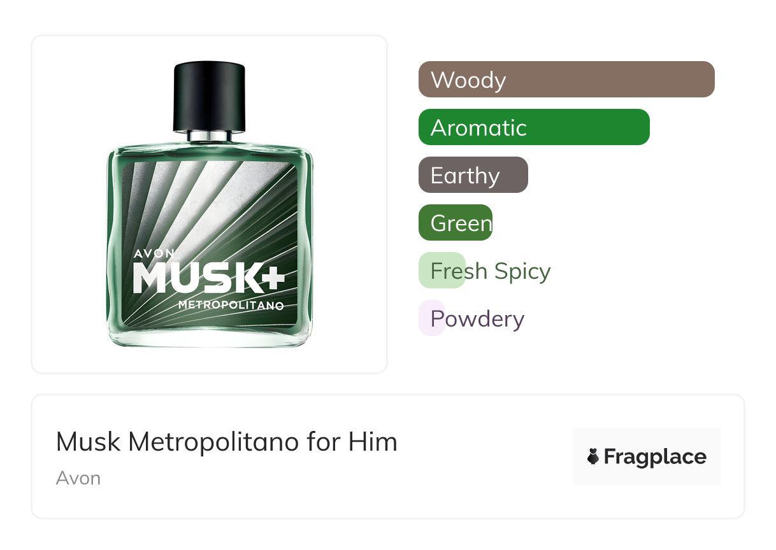776x550 pixels.
Task: Choose the Green accord bar
Action: pos(455,223)
